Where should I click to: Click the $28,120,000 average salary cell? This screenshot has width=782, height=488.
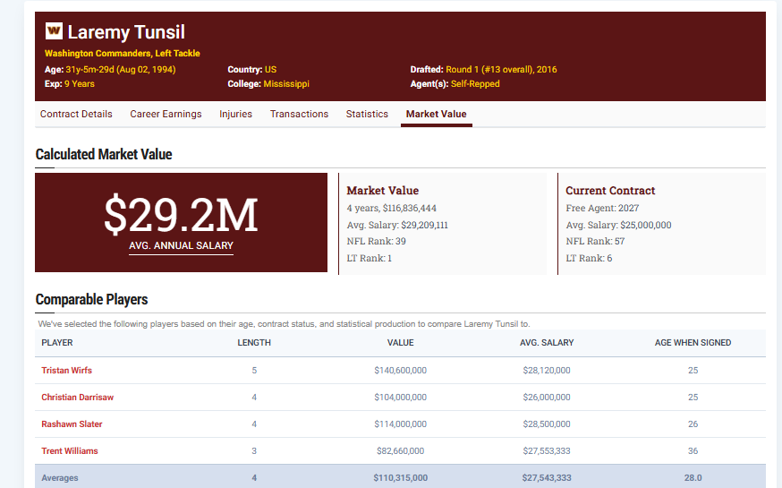coord(547,370)
